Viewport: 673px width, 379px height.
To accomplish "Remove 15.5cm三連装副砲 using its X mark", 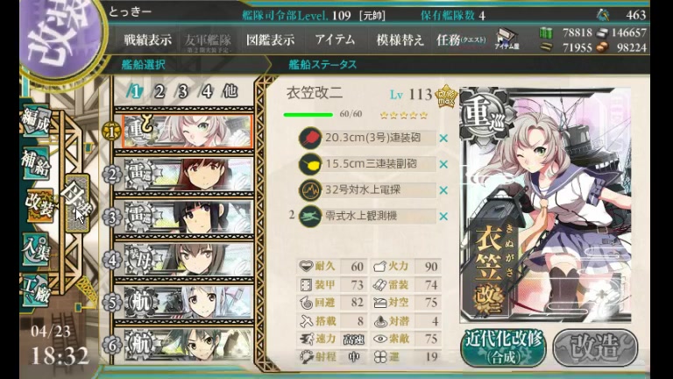I will point(443,164).
